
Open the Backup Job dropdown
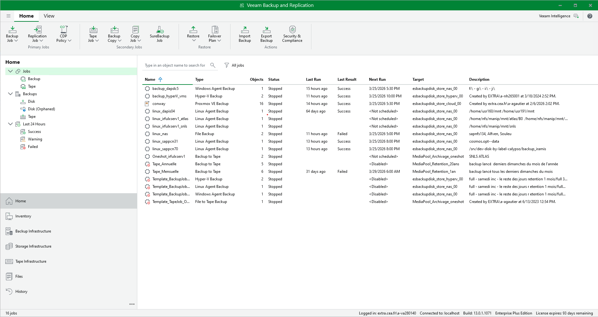(12, 34)
